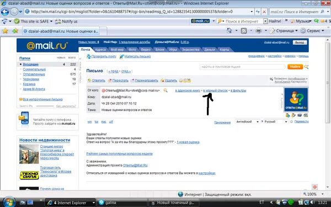Click the RSS feeds icon

click(x=244, y=31)
